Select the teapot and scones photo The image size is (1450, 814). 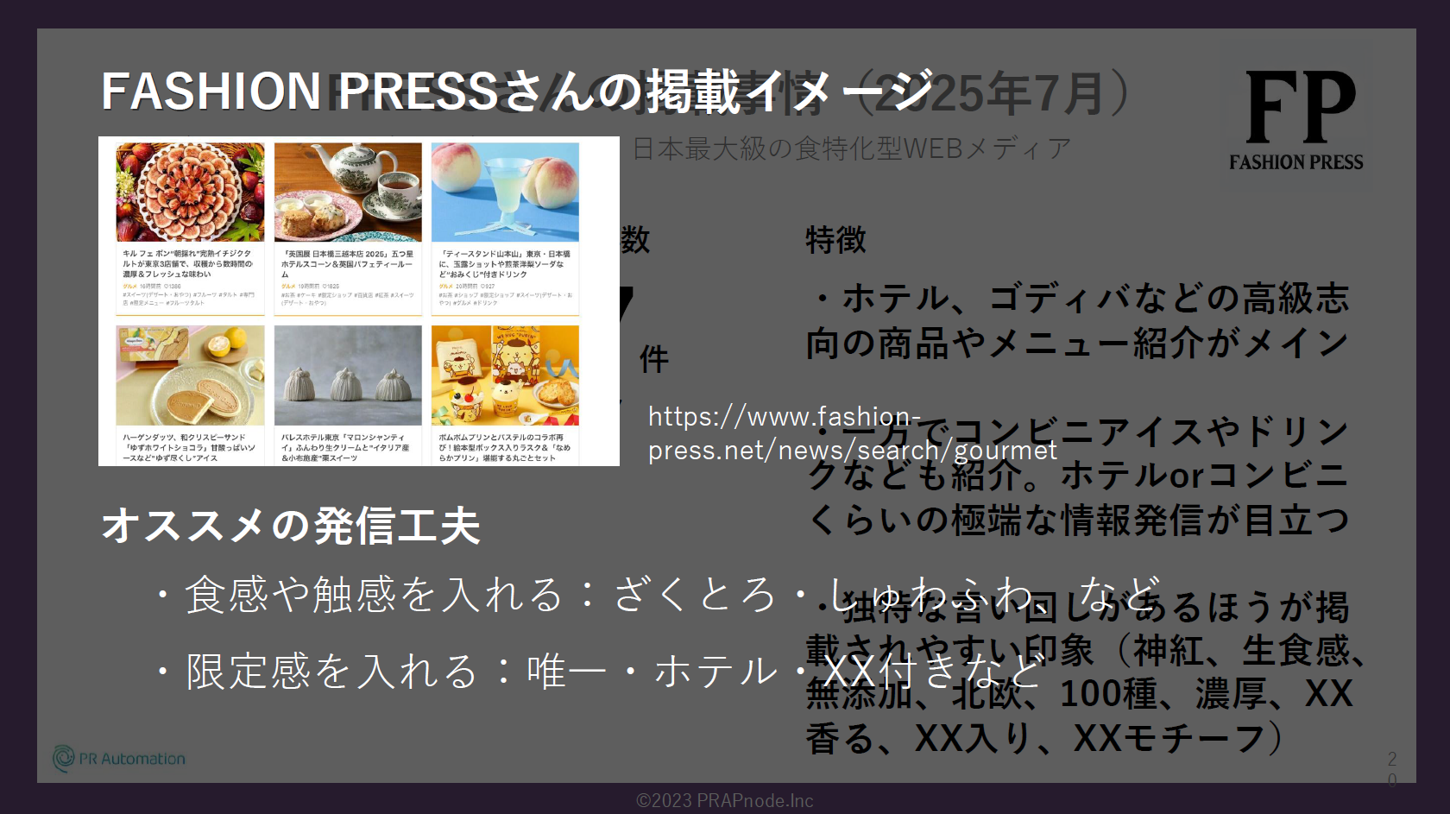[348, 192]
